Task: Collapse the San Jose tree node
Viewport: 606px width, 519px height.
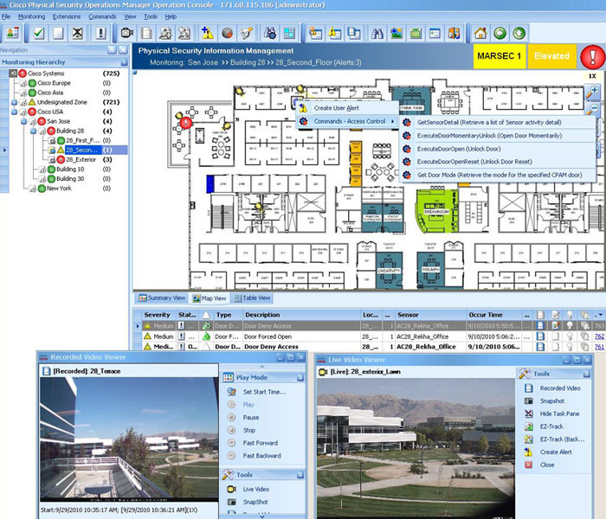Action: point(24,122)
